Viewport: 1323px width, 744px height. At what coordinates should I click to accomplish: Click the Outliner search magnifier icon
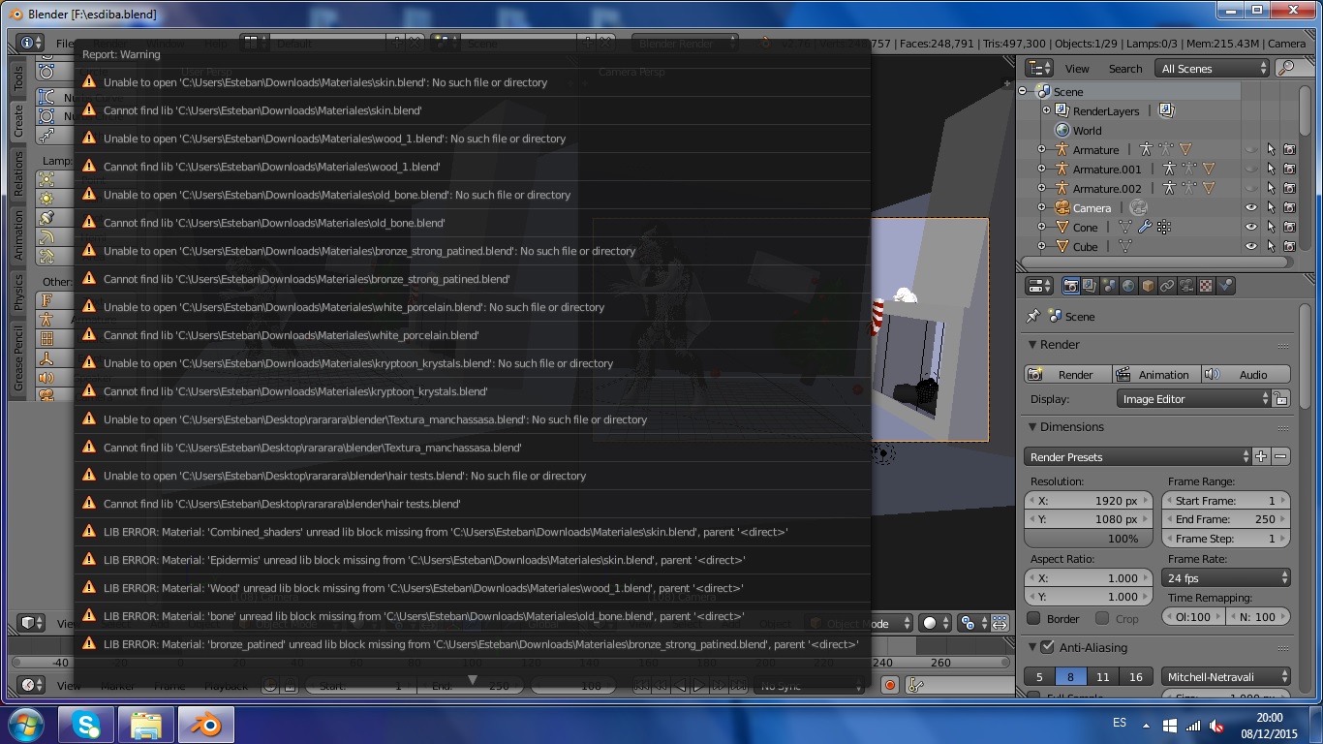(1287, 68)
